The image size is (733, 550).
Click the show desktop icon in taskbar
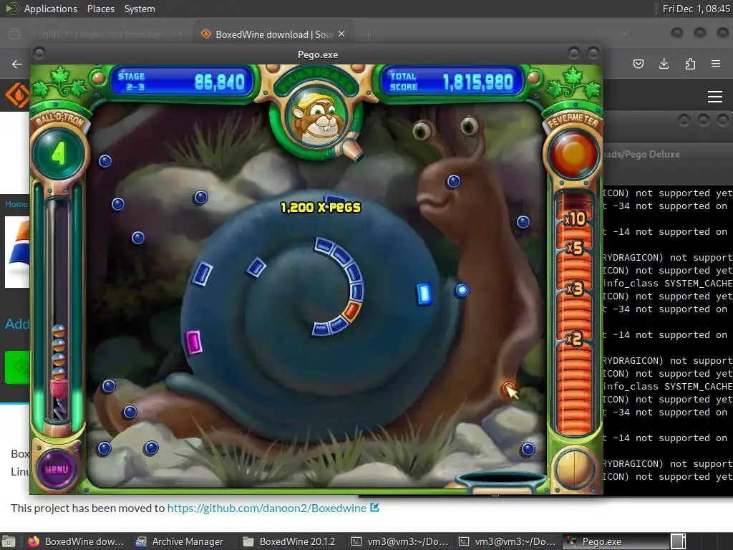click(x=9, y=541)
